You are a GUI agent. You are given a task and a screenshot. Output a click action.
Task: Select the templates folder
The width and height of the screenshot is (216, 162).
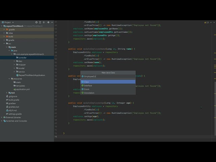(20, 86)
